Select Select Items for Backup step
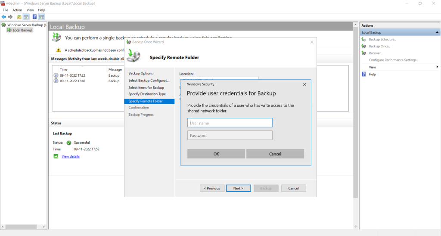This screenshot has width=441, height=236. point(146,87)
